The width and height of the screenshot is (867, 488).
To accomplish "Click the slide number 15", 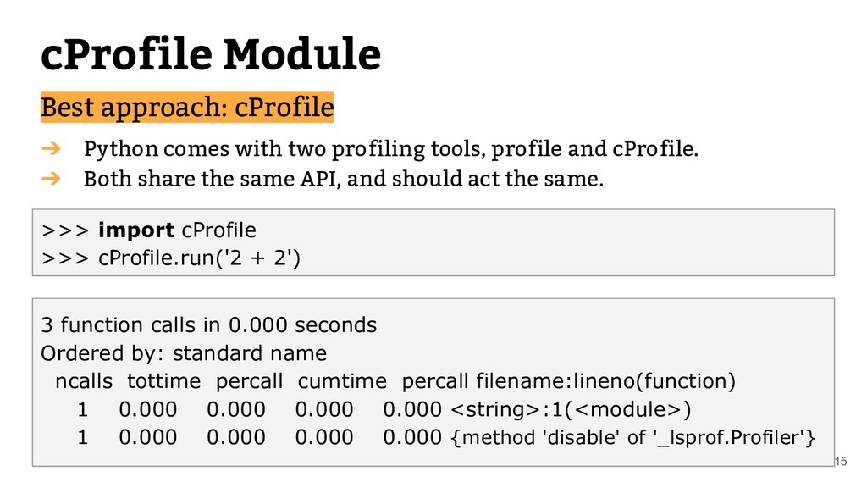I will pyautogui.click(x=841, y=461).
